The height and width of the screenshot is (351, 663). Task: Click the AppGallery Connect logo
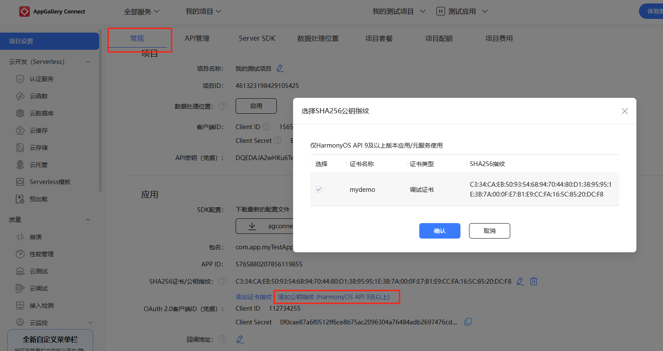coord(52,12)
